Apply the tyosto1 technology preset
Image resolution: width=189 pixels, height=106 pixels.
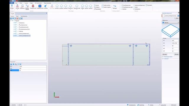pos(87,6)
